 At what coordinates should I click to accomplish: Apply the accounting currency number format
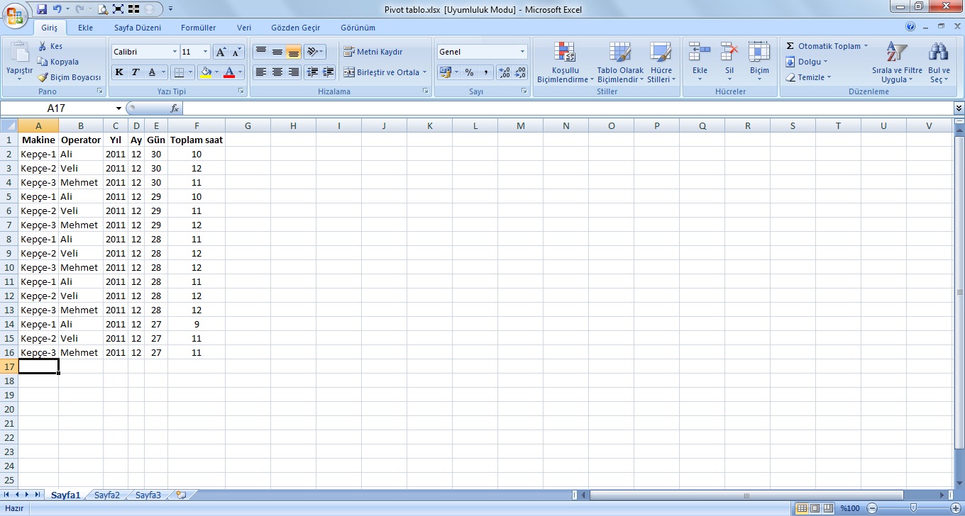click(445, 72)
